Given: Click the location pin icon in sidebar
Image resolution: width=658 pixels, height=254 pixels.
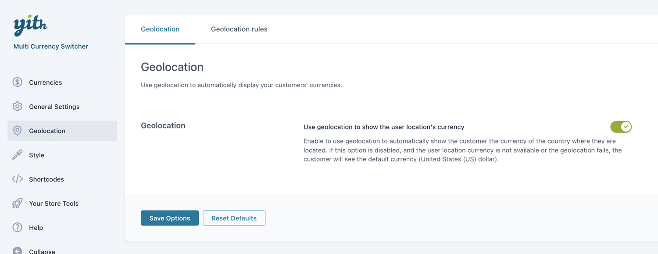Looking at the screenshot, I should (x=18, y=131).
